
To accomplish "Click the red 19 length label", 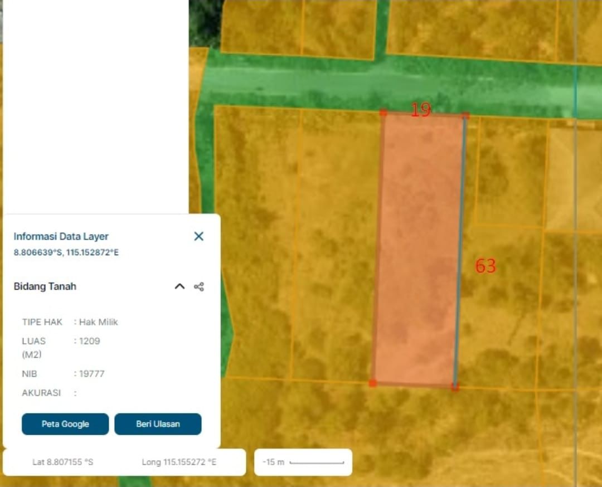I will coord(421,110).
